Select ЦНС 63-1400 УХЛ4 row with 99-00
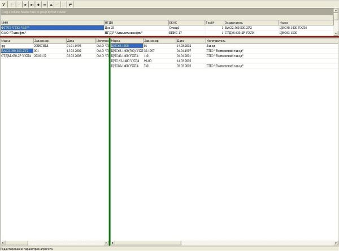 click(224, 61)
